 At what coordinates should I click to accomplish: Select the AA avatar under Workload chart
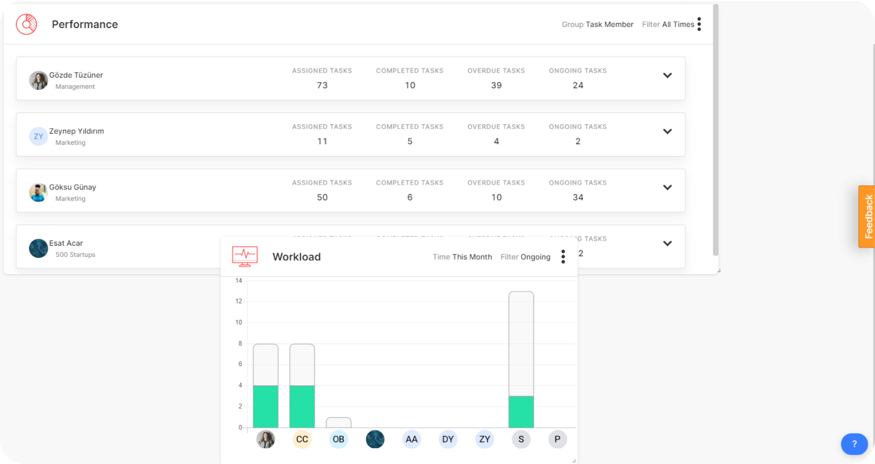pos(412,439)
